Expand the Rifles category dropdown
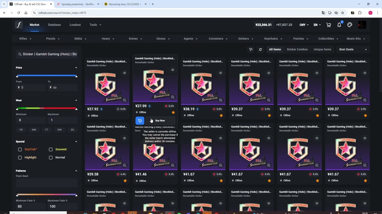 (25, 39)
